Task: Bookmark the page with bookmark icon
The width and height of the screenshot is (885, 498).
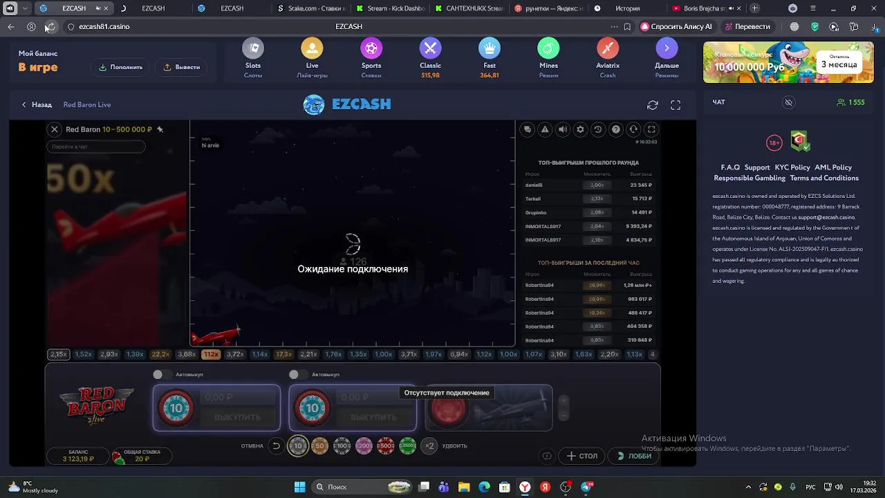Action: [x=627, y=26]
